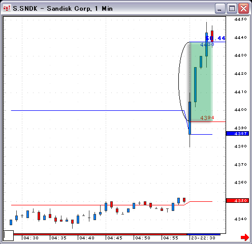This screenshot has width=252, height=244.
Task: Minimize the Sandisk chart window
Action: tap(219, 9)
